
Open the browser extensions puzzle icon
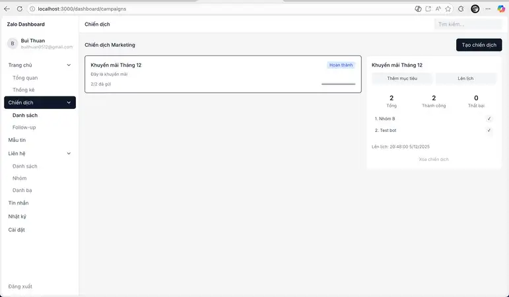coord(461,9)
